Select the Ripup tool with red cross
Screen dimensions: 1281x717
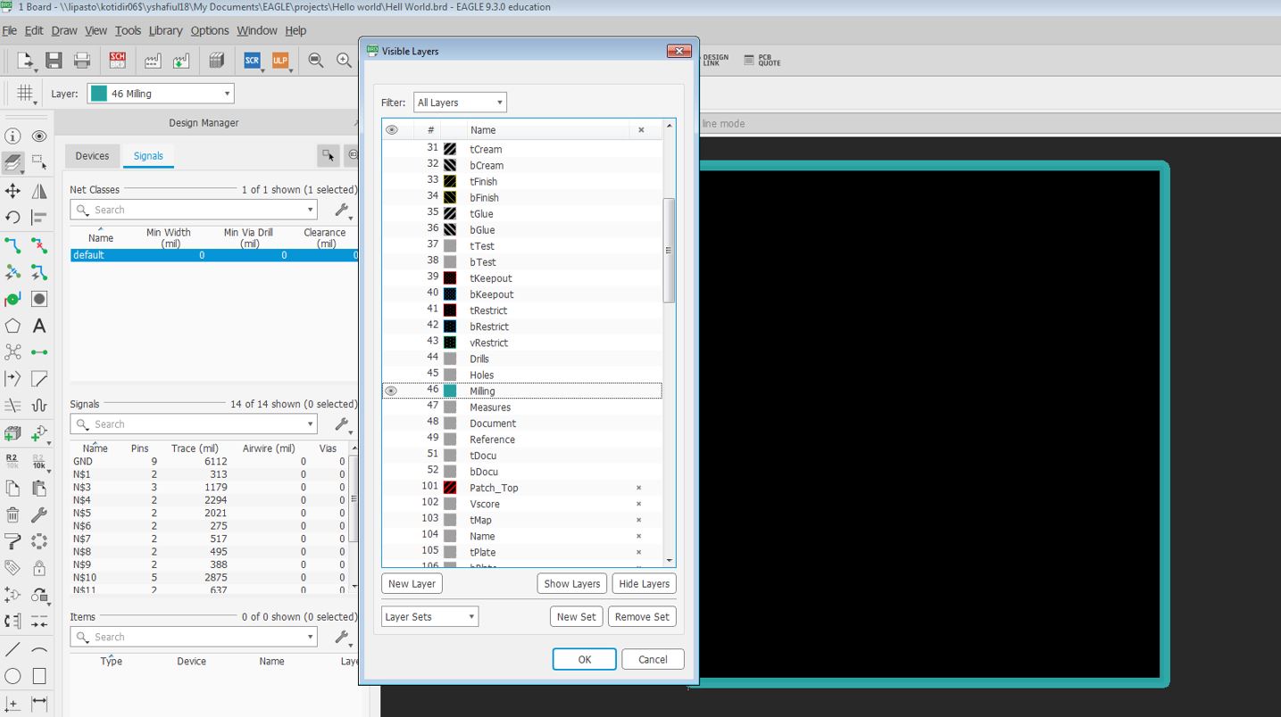(x=39, y=245)
